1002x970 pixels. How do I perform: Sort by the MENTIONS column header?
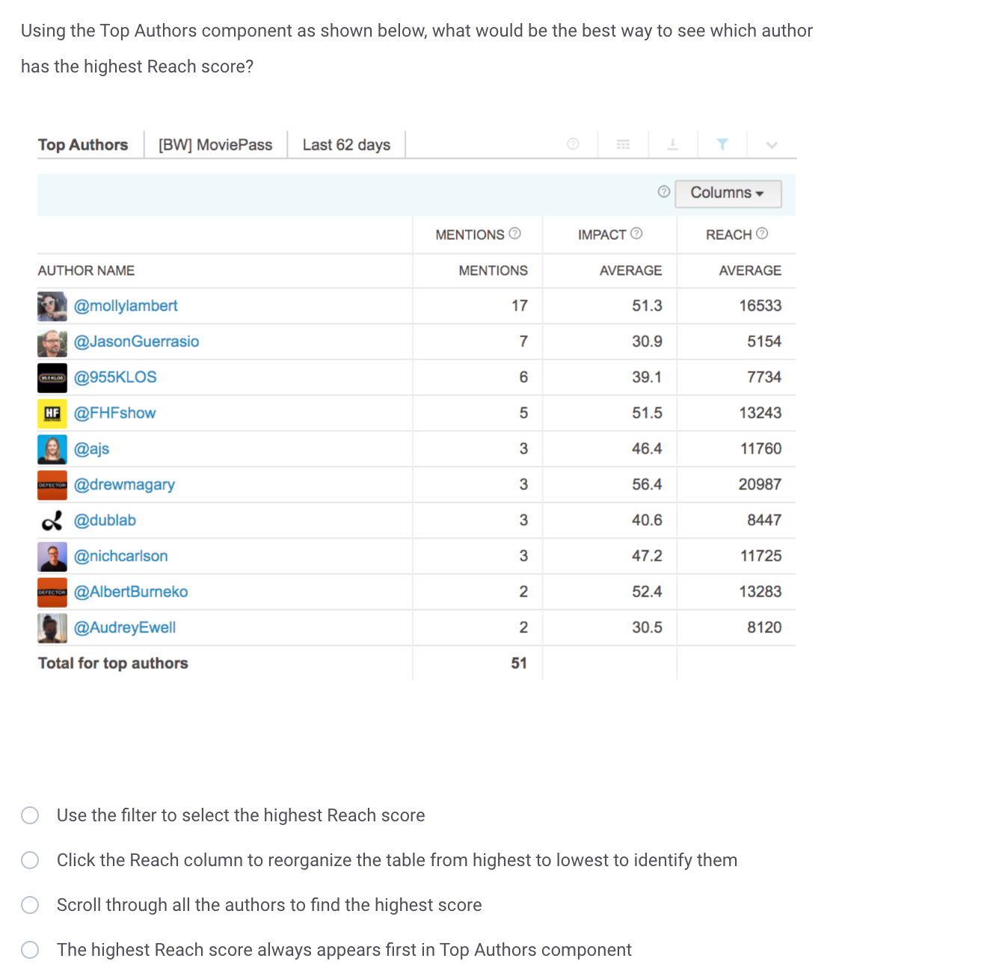point(470,235)
